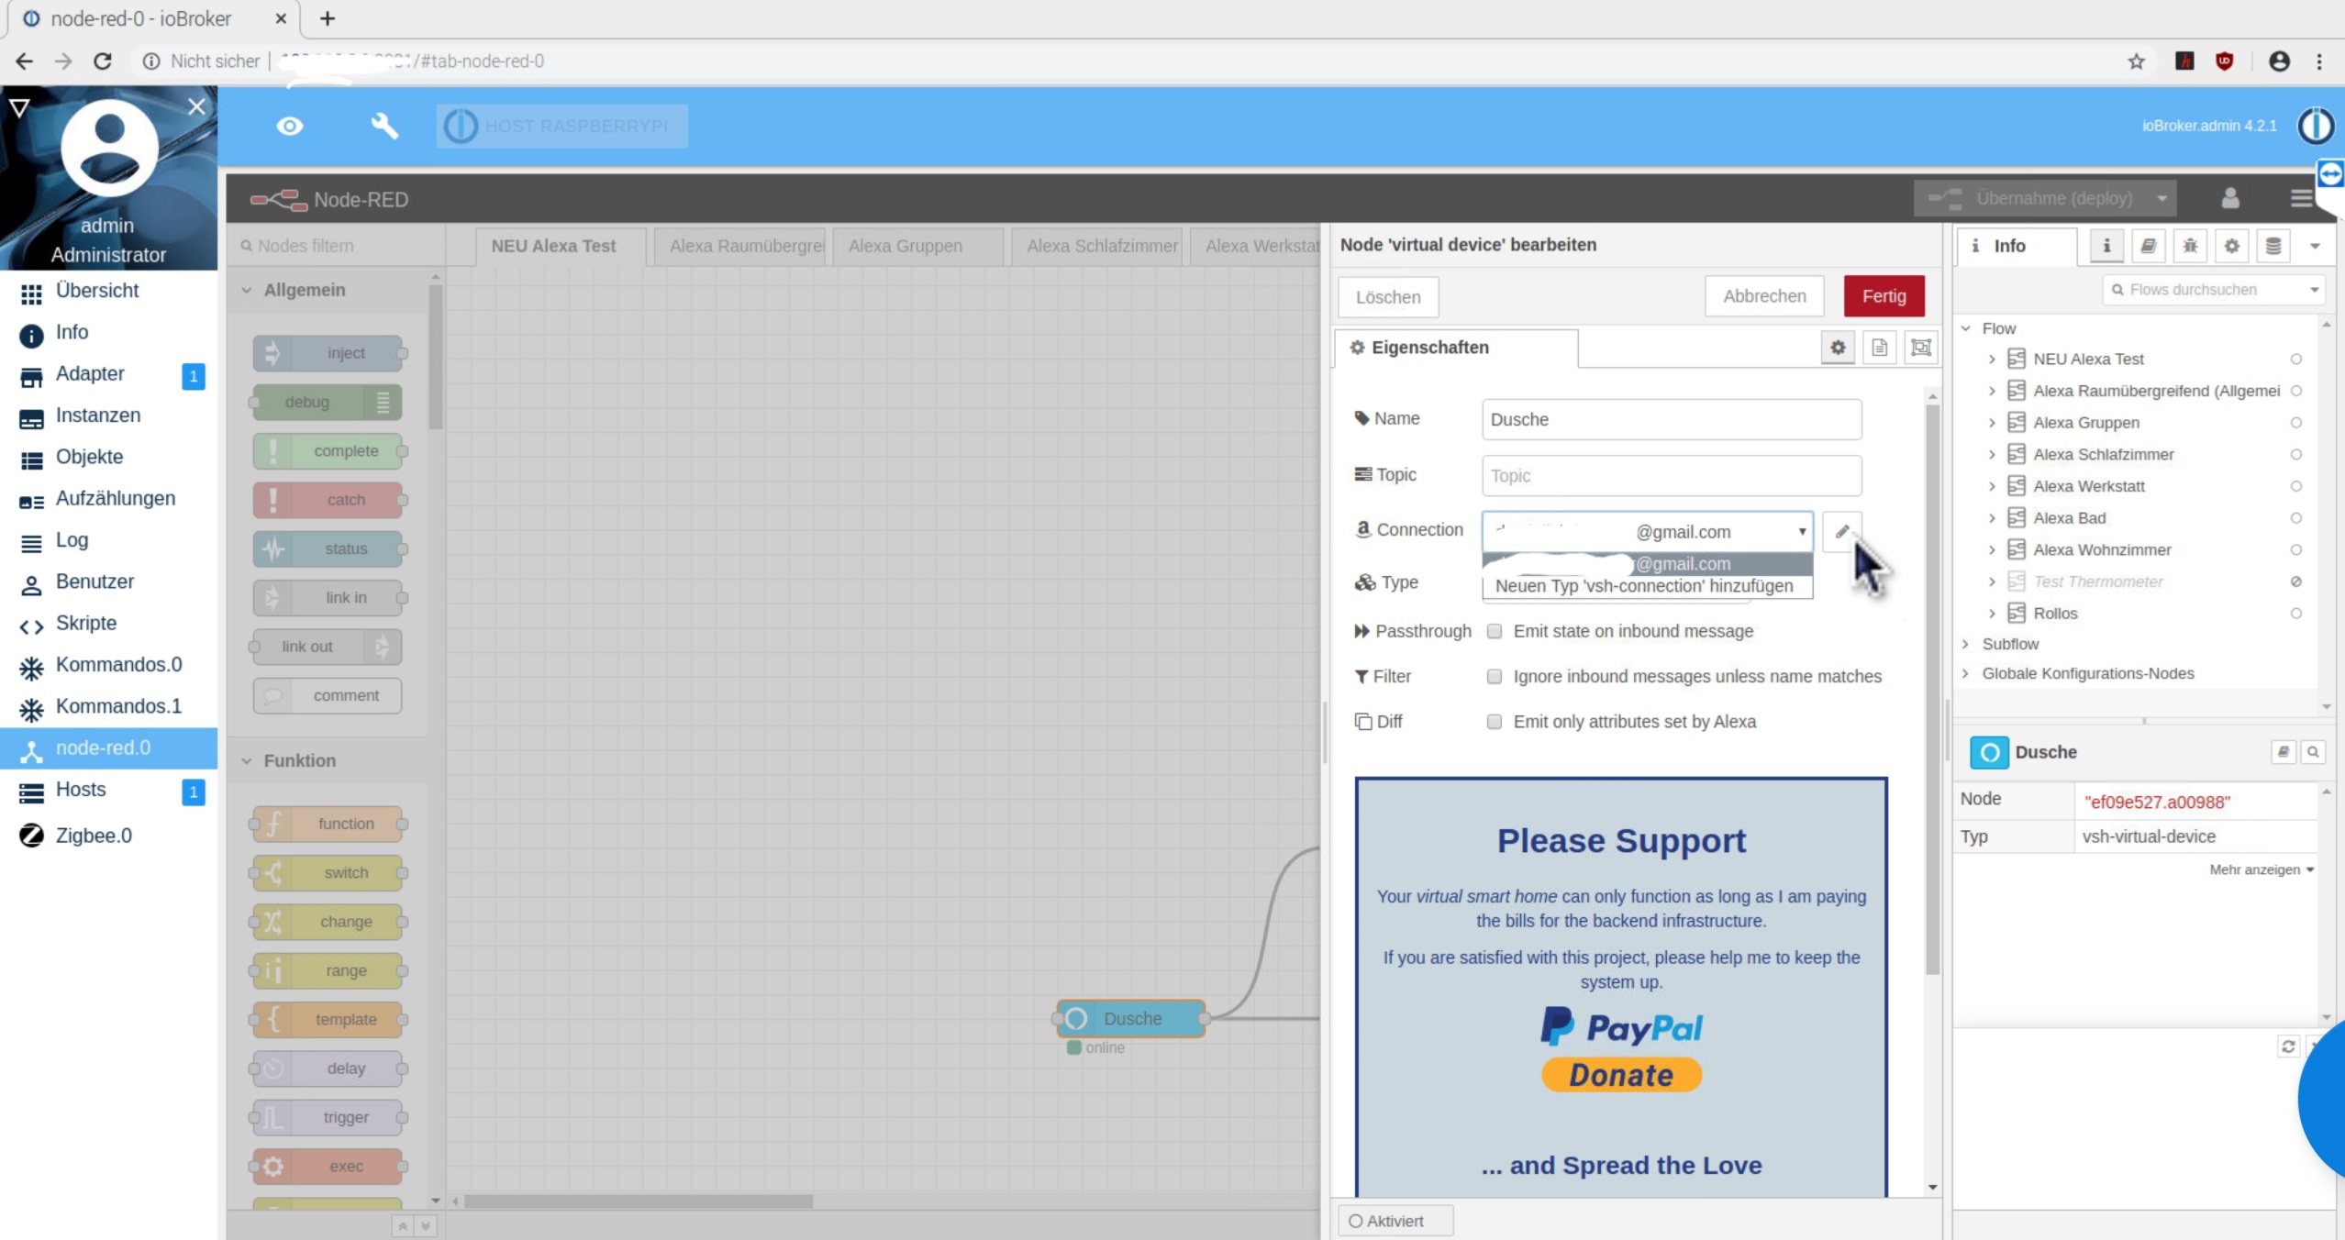Open node description document icon
Screen dimensions: 2345x1240
coord(1879,348)
